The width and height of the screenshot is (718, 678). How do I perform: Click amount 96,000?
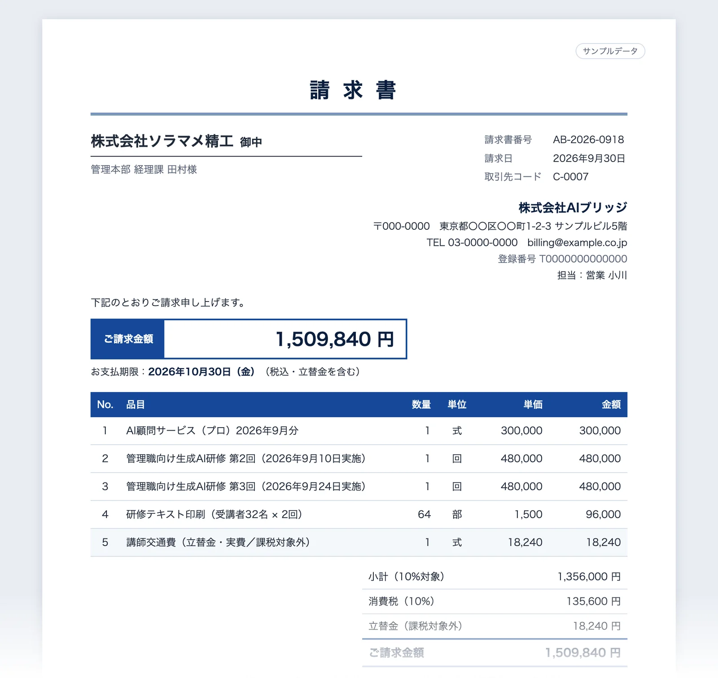click(603, 514)
